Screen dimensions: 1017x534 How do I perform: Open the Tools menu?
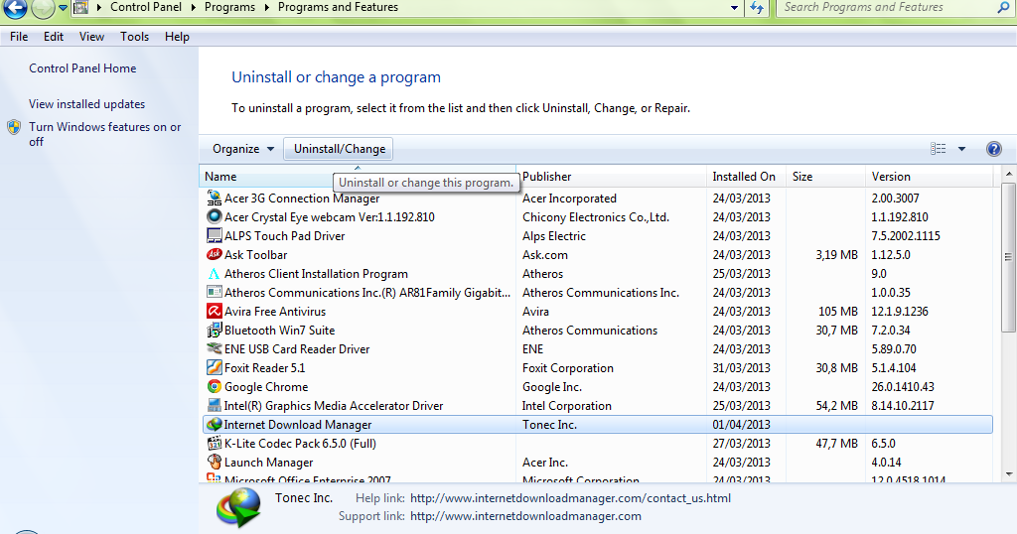point(134,37)
